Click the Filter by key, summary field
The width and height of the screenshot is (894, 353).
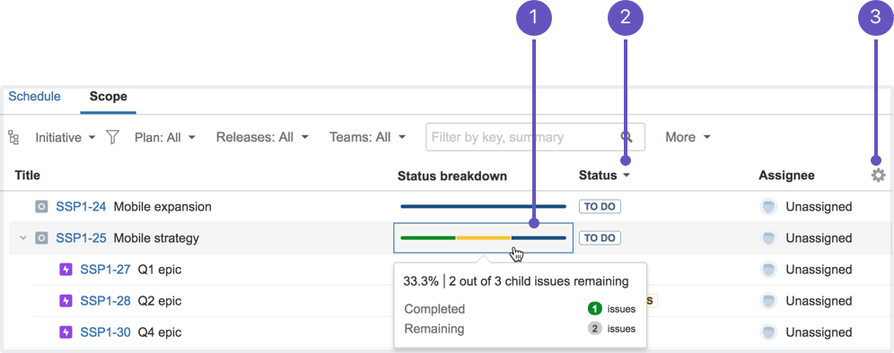tap(535, 137)
